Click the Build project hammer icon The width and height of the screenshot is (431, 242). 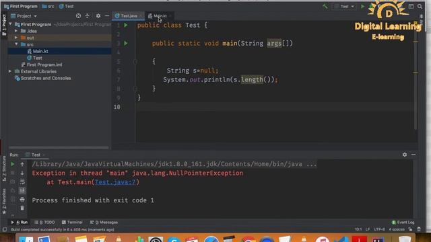click(325, 6)
